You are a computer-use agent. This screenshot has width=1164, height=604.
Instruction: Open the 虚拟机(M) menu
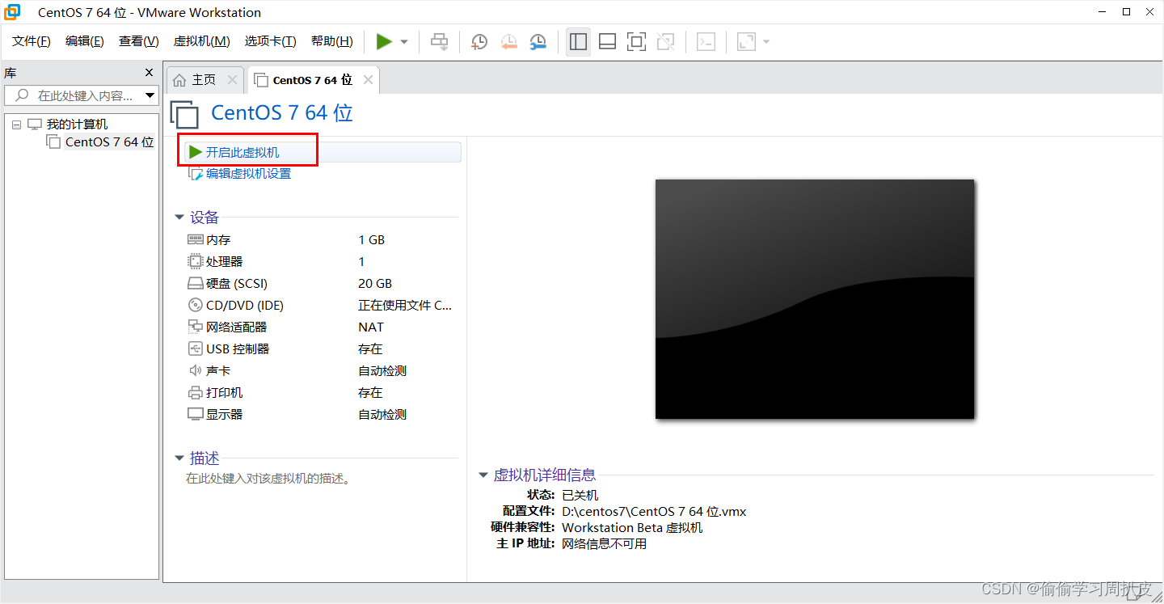coord(202,41)
